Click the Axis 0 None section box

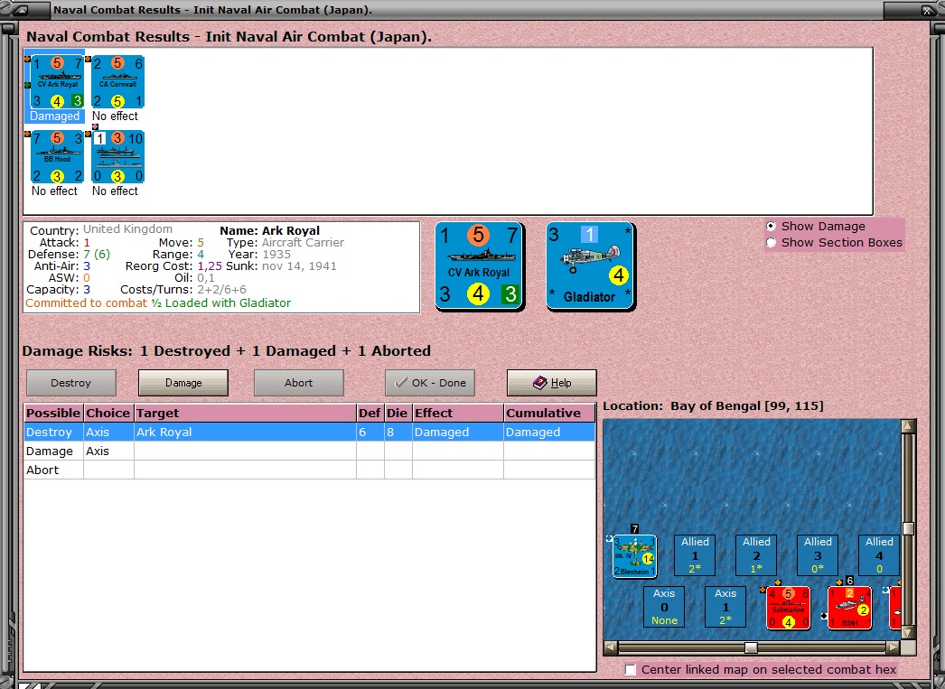pyautogui.click(x=664, y=607)
